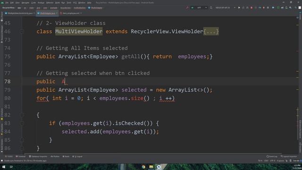Screen dimensions: 302x170
Task: Open the Resource Manager side panel
Action: (2, 34)
